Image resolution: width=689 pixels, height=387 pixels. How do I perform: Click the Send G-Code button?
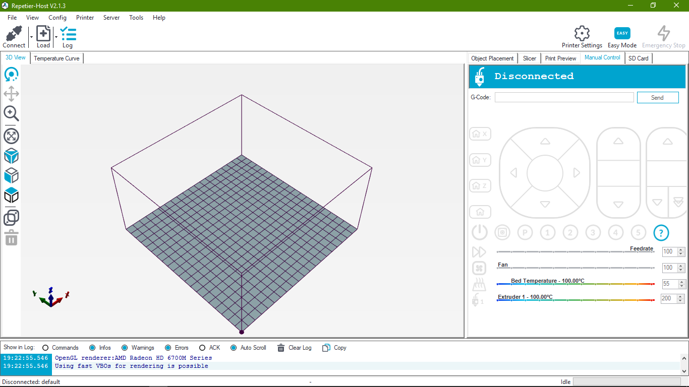tap(658, 97)
